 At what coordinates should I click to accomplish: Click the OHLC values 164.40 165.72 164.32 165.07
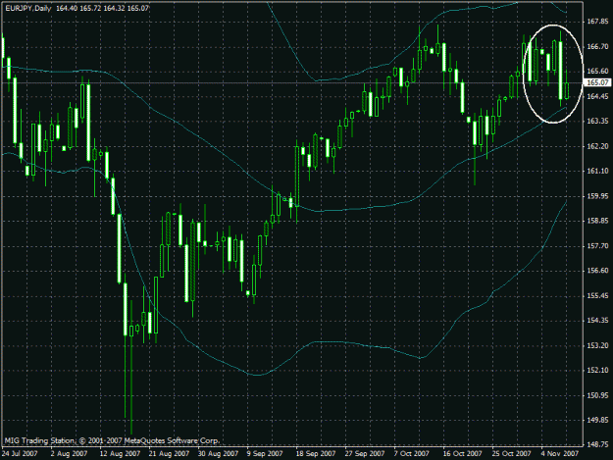pyautogui.click(x=102, y=8)
